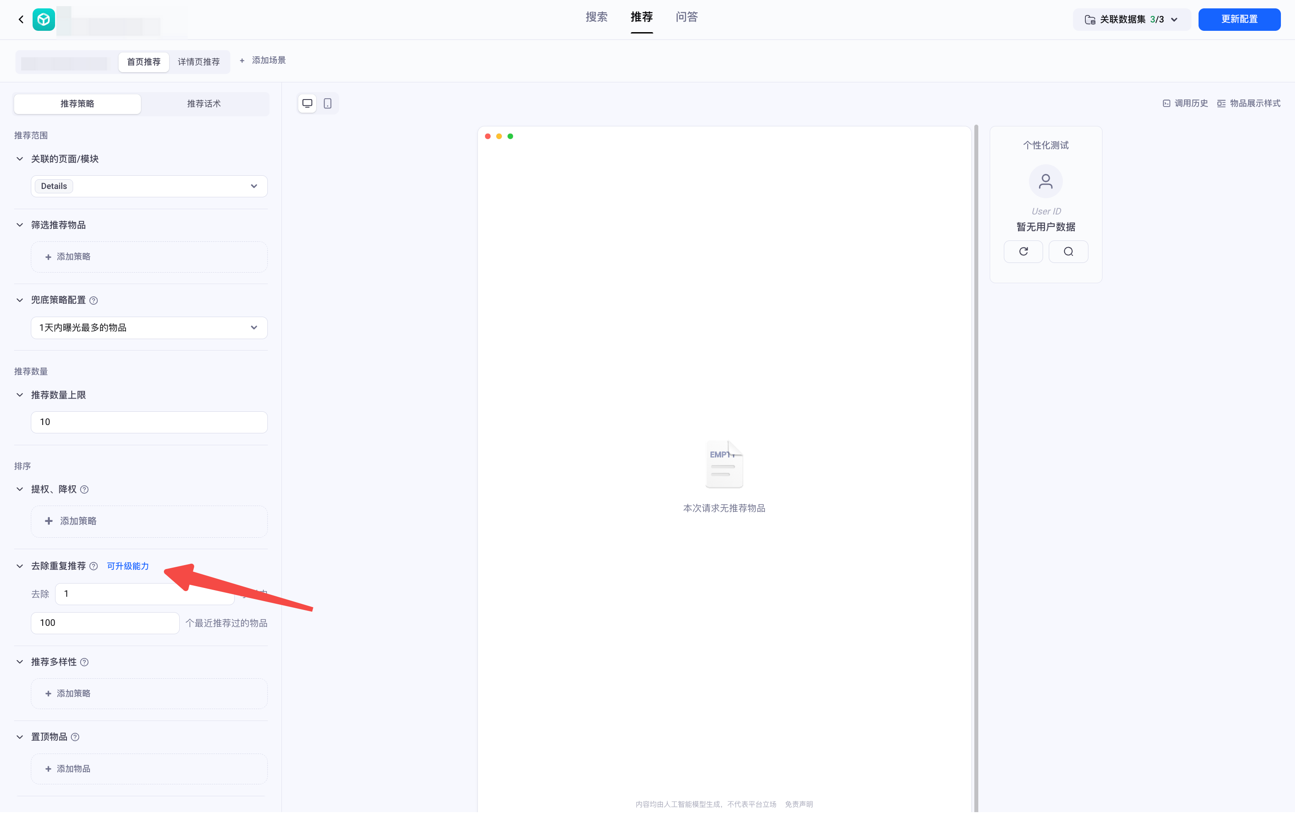Screen dimensions: 1295x813
Task: Select the 推荐话术 segment
Action: [x=204, y=104]
